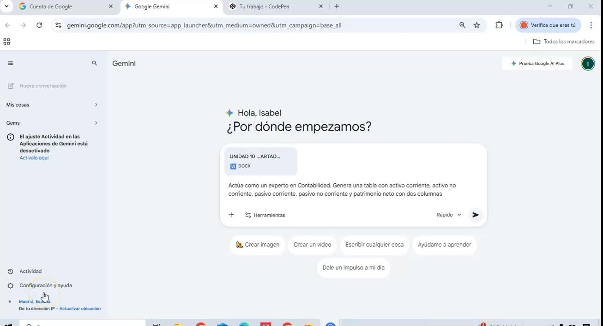Click the zoom magnifier icon in address bar

pyautogui.click(x=462, y=25)
